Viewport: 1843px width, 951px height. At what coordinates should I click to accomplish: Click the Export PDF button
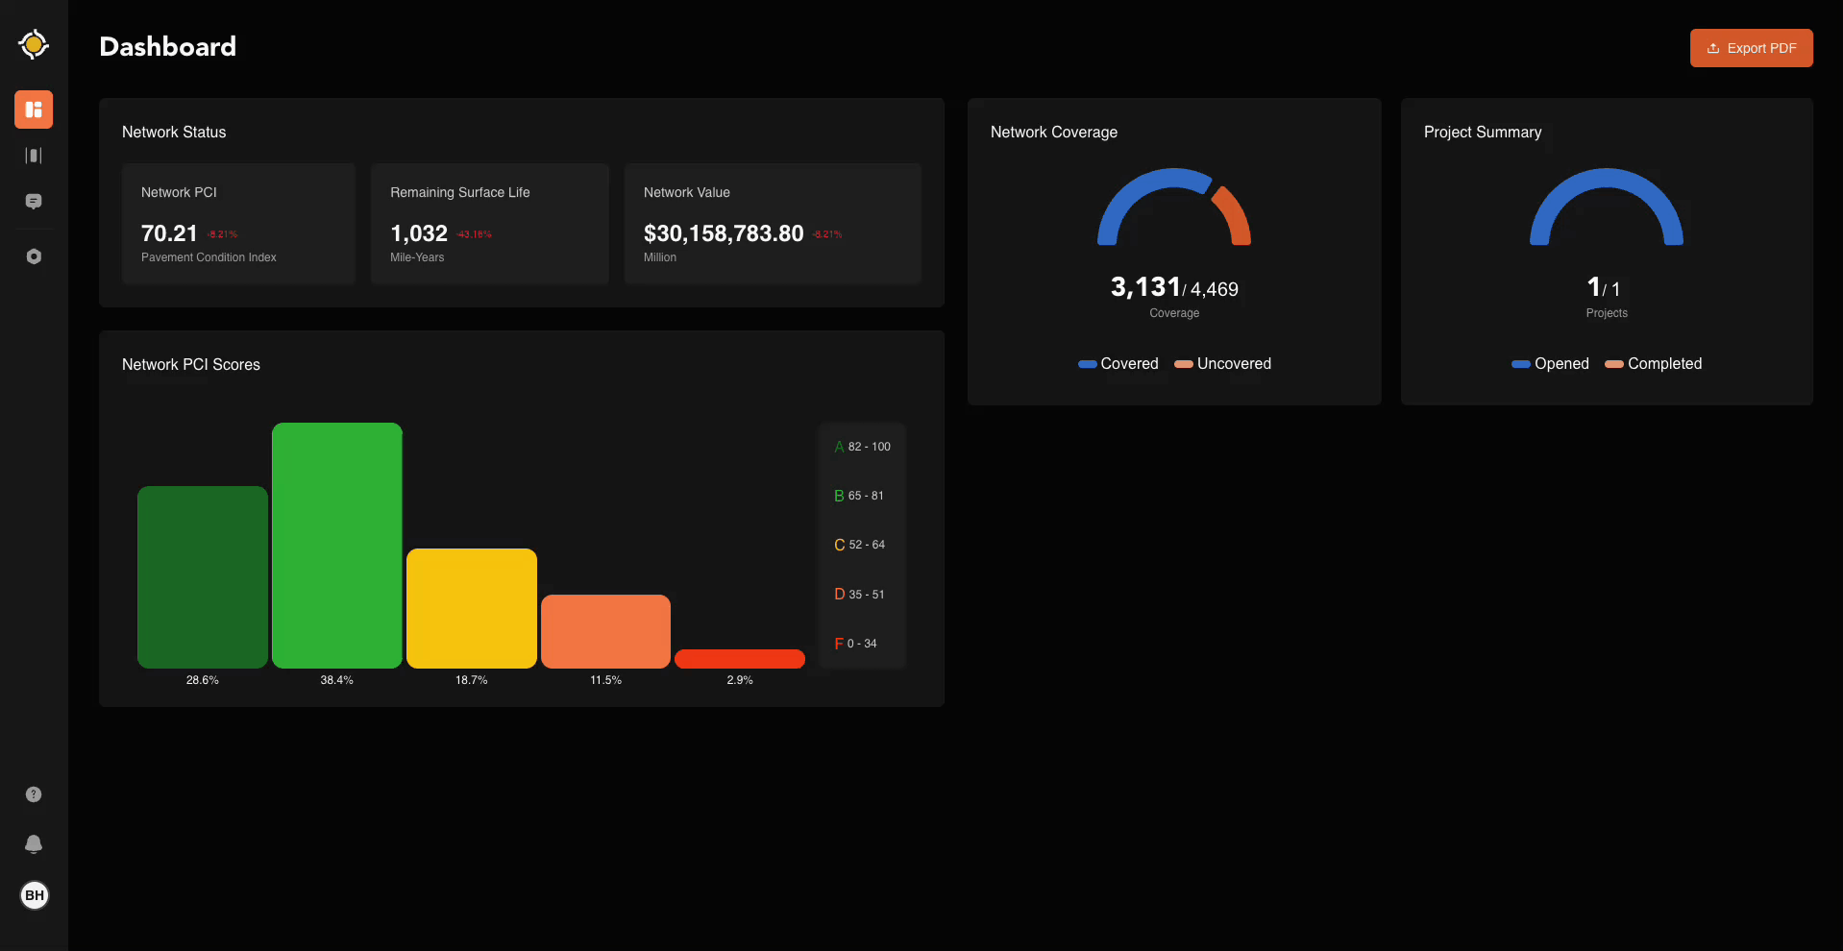[1751, 48]
